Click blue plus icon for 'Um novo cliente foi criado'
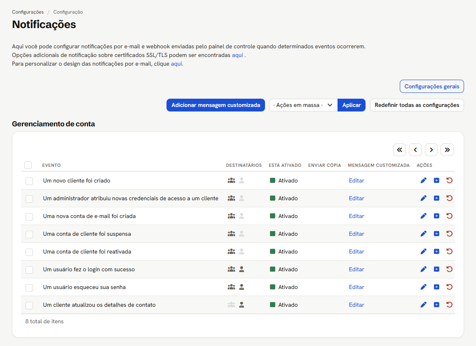 click(x=436, y=180)
